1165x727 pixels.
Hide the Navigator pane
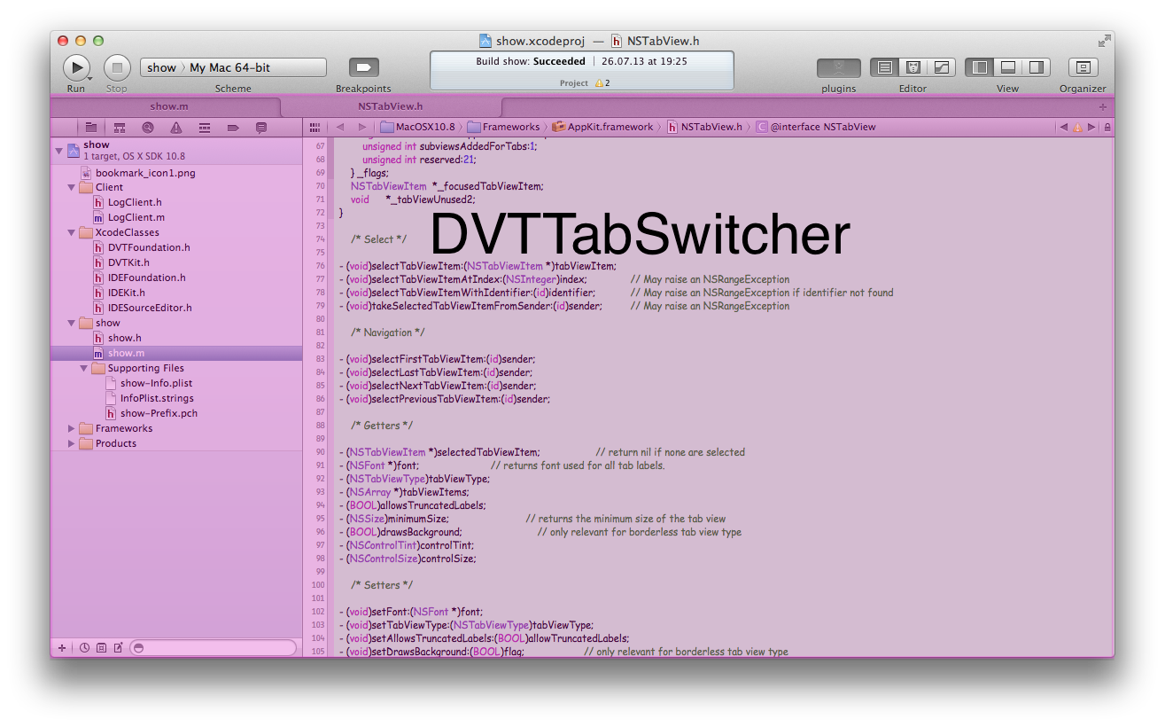pyautogui.click(x=979, y=67)
